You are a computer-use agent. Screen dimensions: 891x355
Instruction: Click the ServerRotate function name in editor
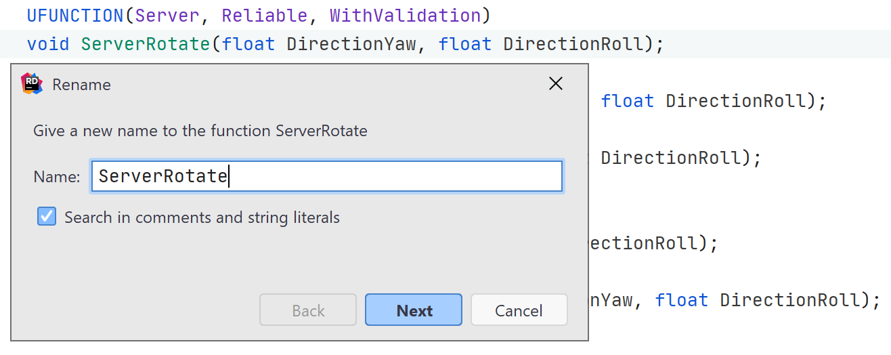coord(146,45)
